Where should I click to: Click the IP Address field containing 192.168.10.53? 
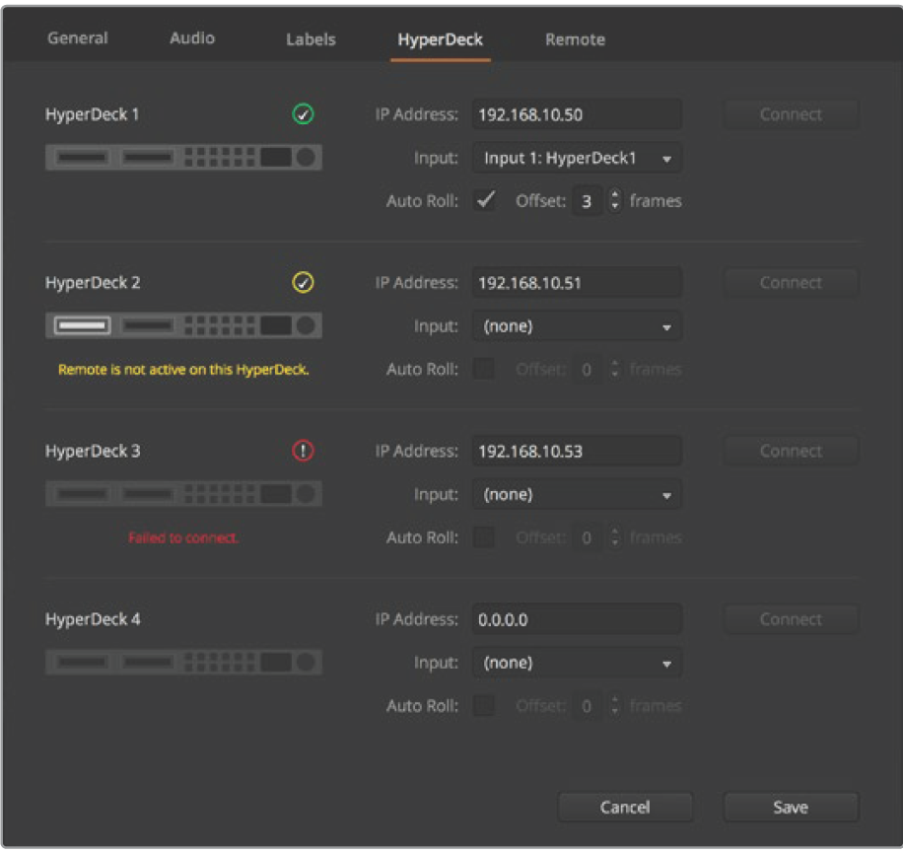[577, 452]
